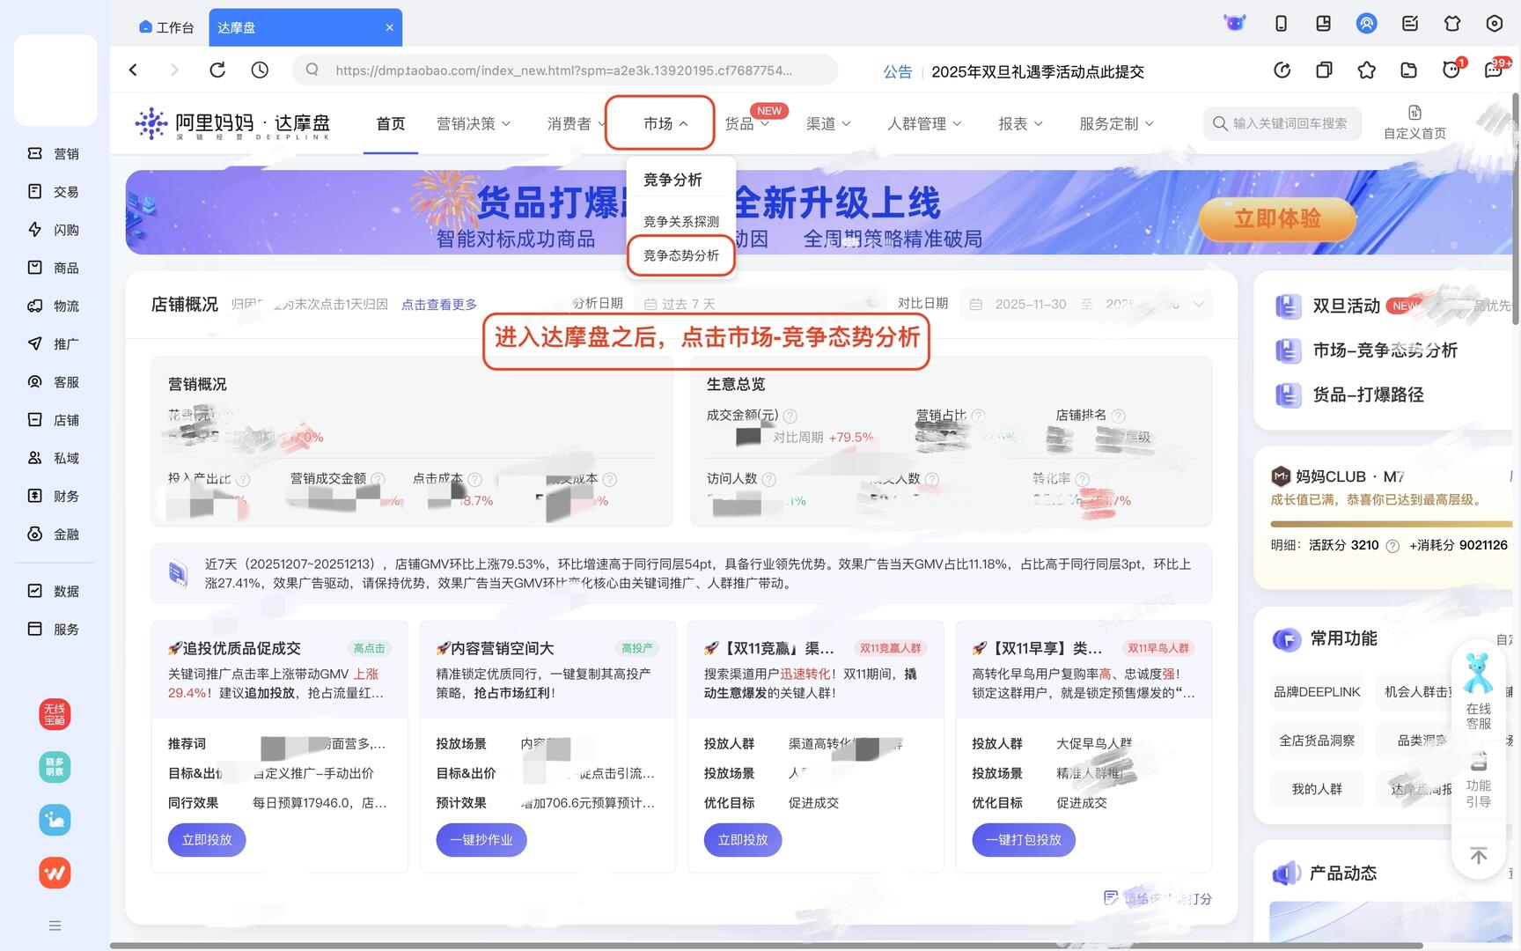Viewport: 1521px width, 951px height.
Task: Open the red 无线宝箱 app icon
Action: tap(55, 714)
